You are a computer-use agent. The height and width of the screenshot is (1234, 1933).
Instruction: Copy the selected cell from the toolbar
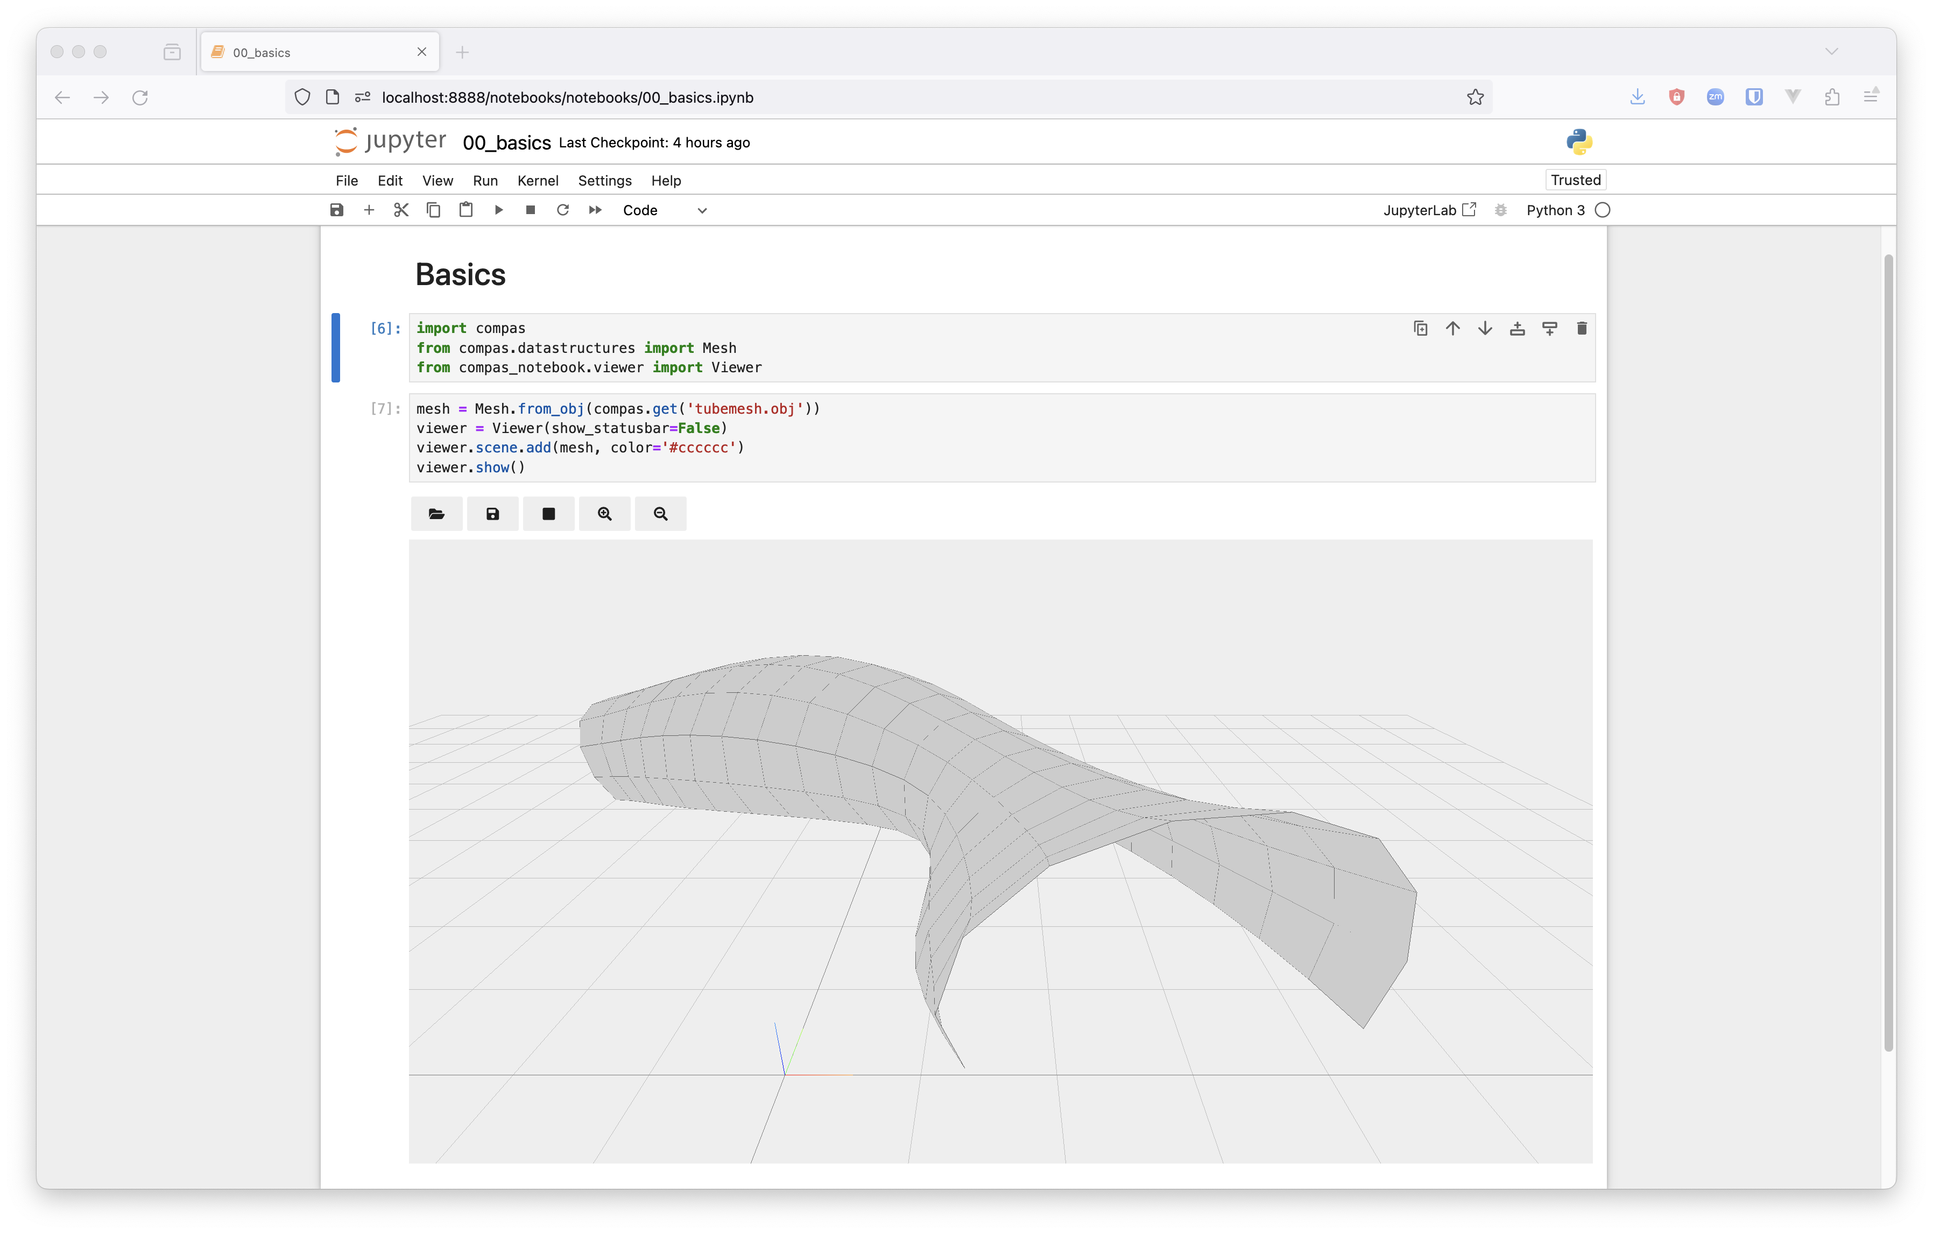click(434, 209)
